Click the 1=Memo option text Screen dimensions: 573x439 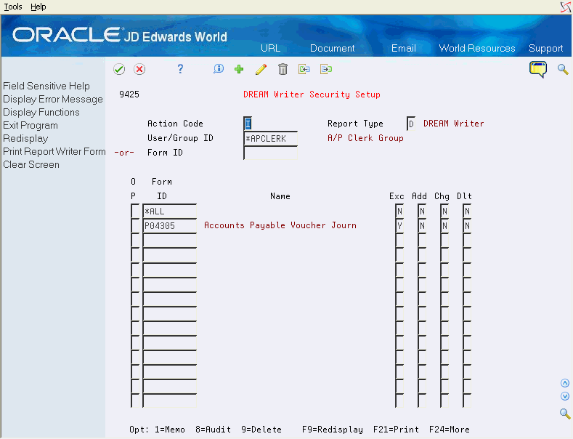[x=169, y=430]
